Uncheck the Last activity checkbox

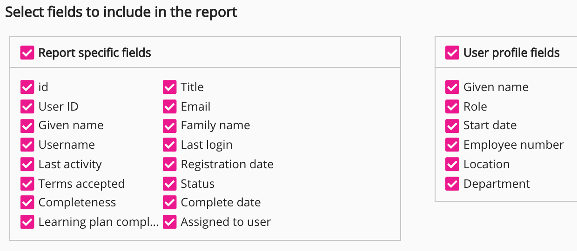[x=27, y=164]
